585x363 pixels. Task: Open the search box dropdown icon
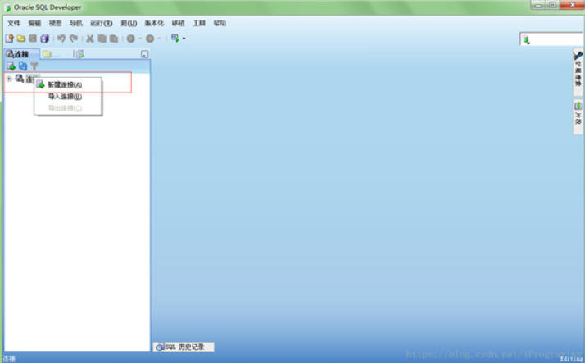pyautogui.click(x=527, y=40)
